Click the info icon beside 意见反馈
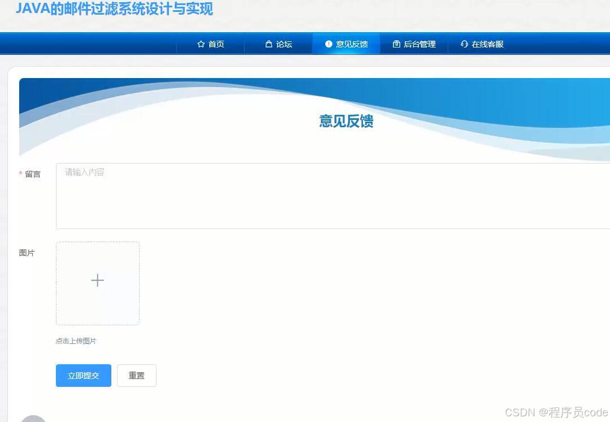Screen dimensions: 610x422 pyautogui.click(x=328, y=44)
